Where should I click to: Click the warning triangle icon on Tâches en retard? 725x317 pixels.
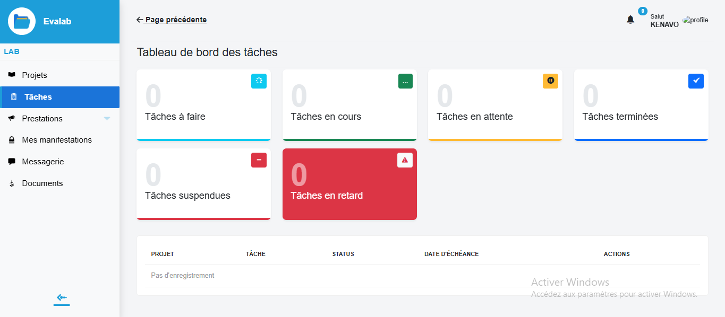405,160
